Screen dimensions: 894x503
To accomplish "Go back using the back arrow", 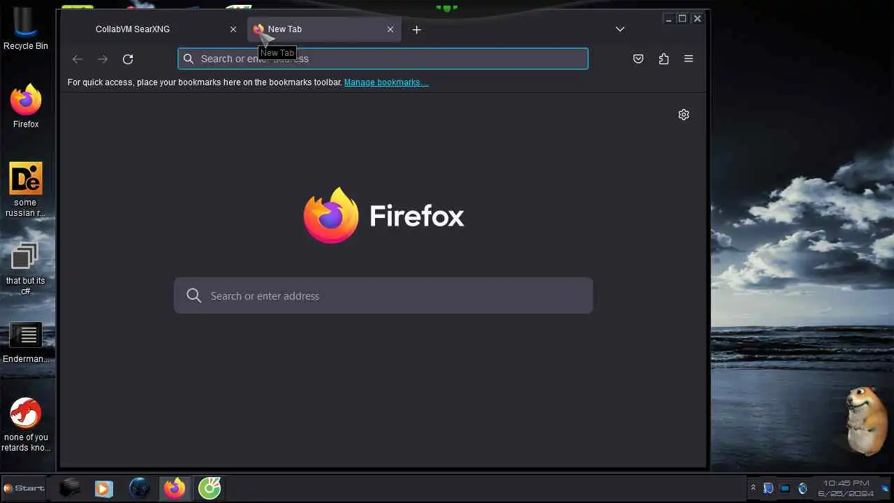I will click(78, 59).
